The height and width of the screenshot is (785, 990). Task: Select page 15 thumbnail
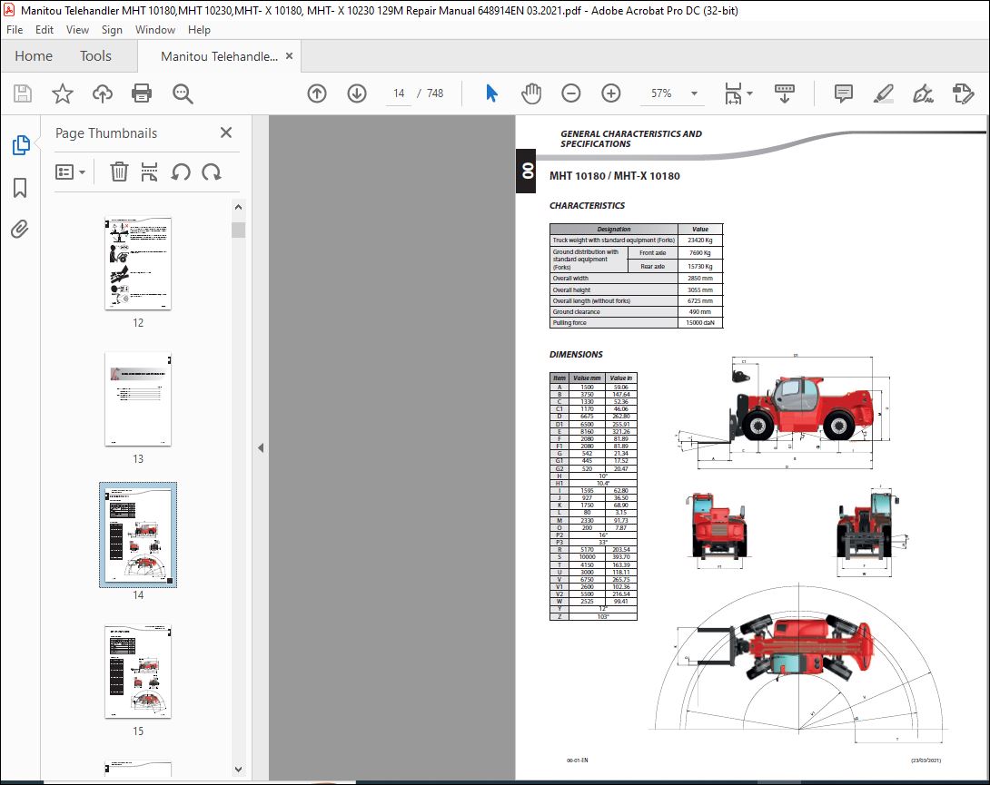138,672
